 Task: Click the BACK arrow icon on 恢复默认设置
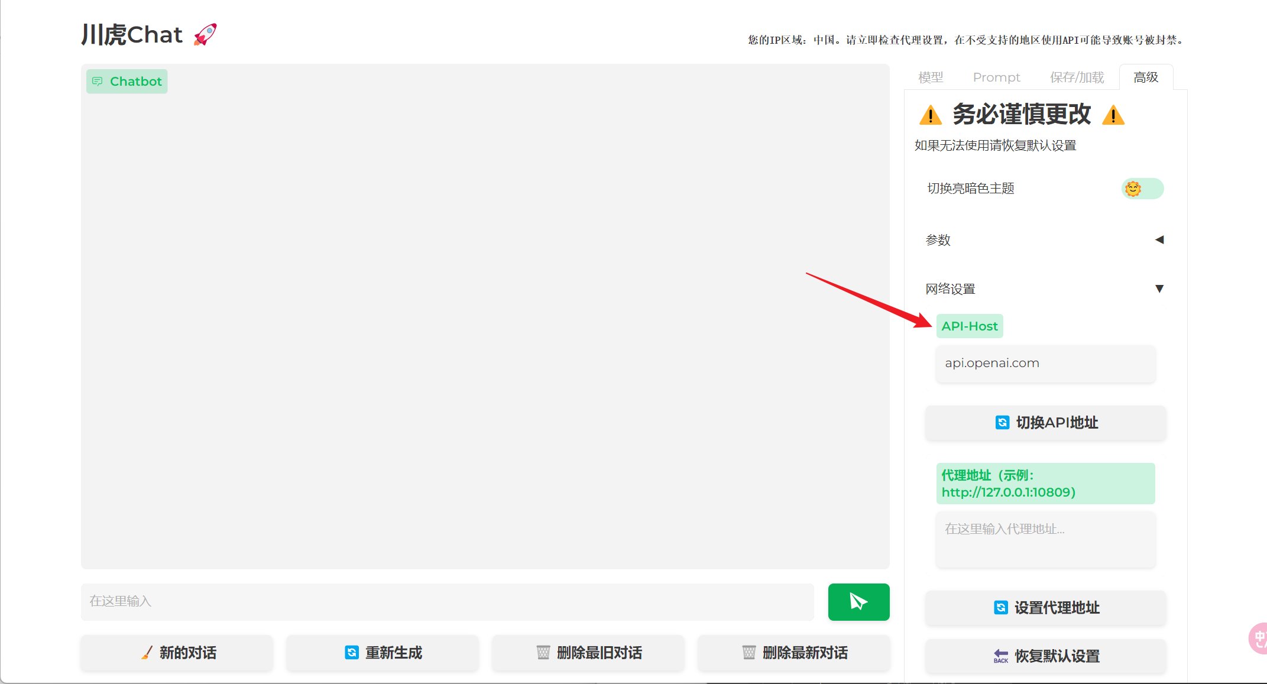tap(1000, 656)
